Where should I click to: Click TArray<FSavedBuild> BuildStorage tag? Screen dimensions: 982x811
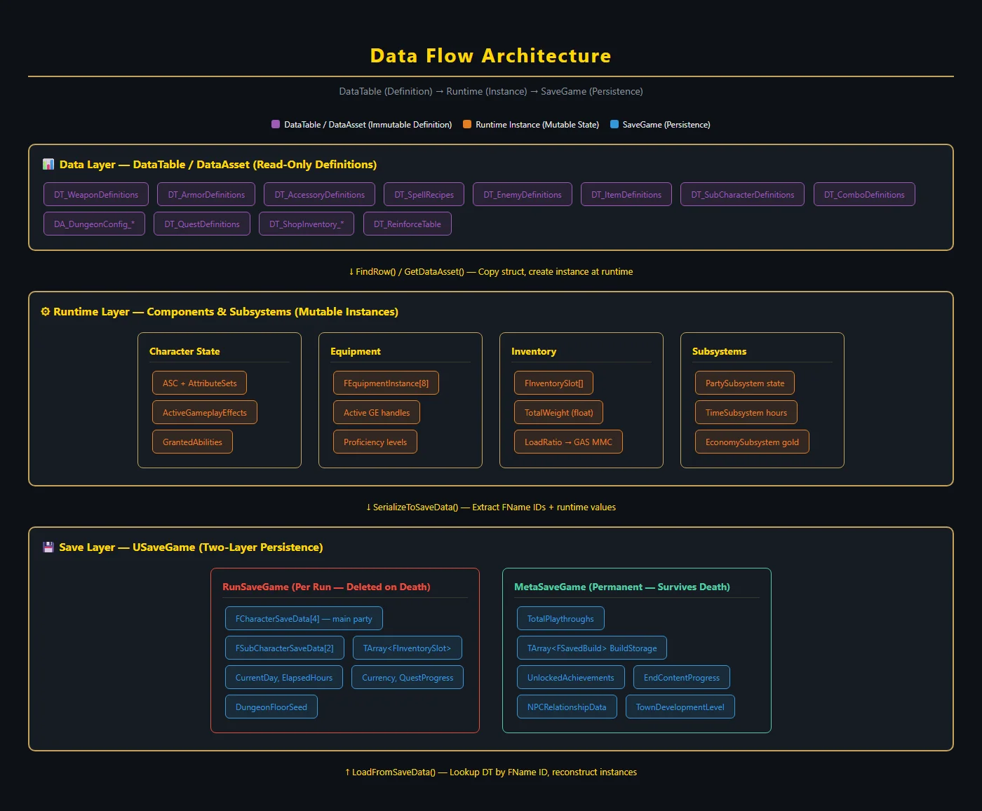click(591, 648)
